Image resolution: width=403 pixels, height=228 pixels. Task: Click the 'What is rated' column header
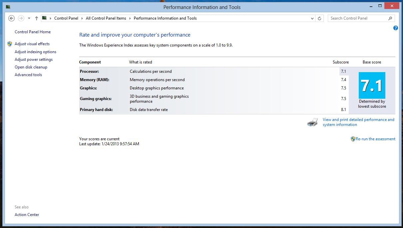[x=140, y=62]
